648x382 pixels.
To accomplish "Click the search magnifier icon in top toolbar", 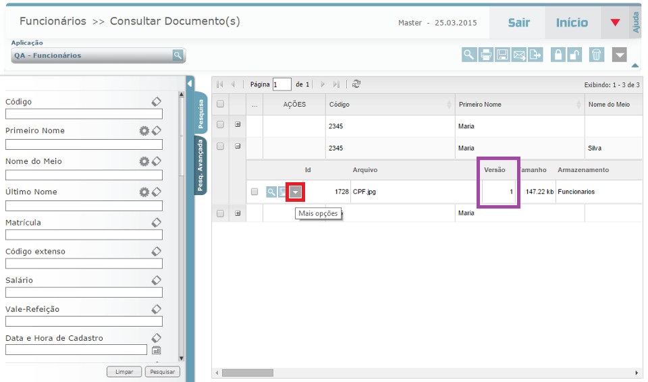I will pyautogui.click(x=469, y=55).
